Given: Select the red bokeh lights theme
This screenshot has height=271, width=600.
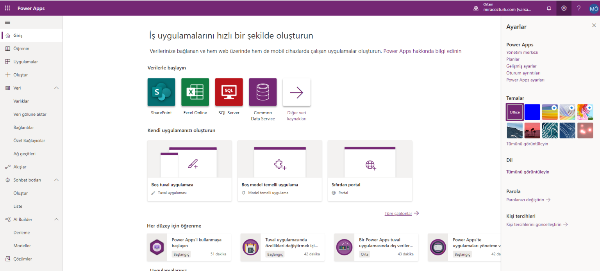Looking at the screenshot, I should 585,131.
